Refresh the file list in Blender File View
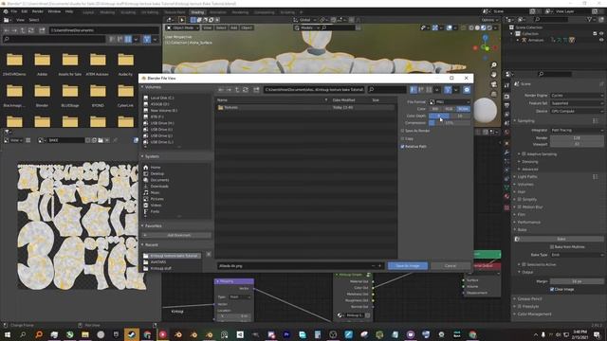The height and width of the screenshot is (341, 607). coord(245,90)
